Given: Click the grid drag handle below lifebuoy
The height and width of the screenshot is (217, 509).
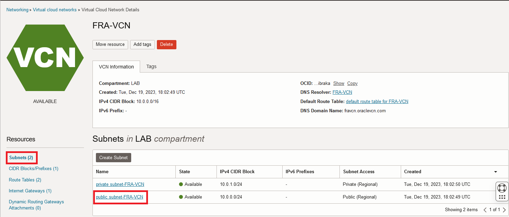Looking at the screenshot, I should click(502, 197).
